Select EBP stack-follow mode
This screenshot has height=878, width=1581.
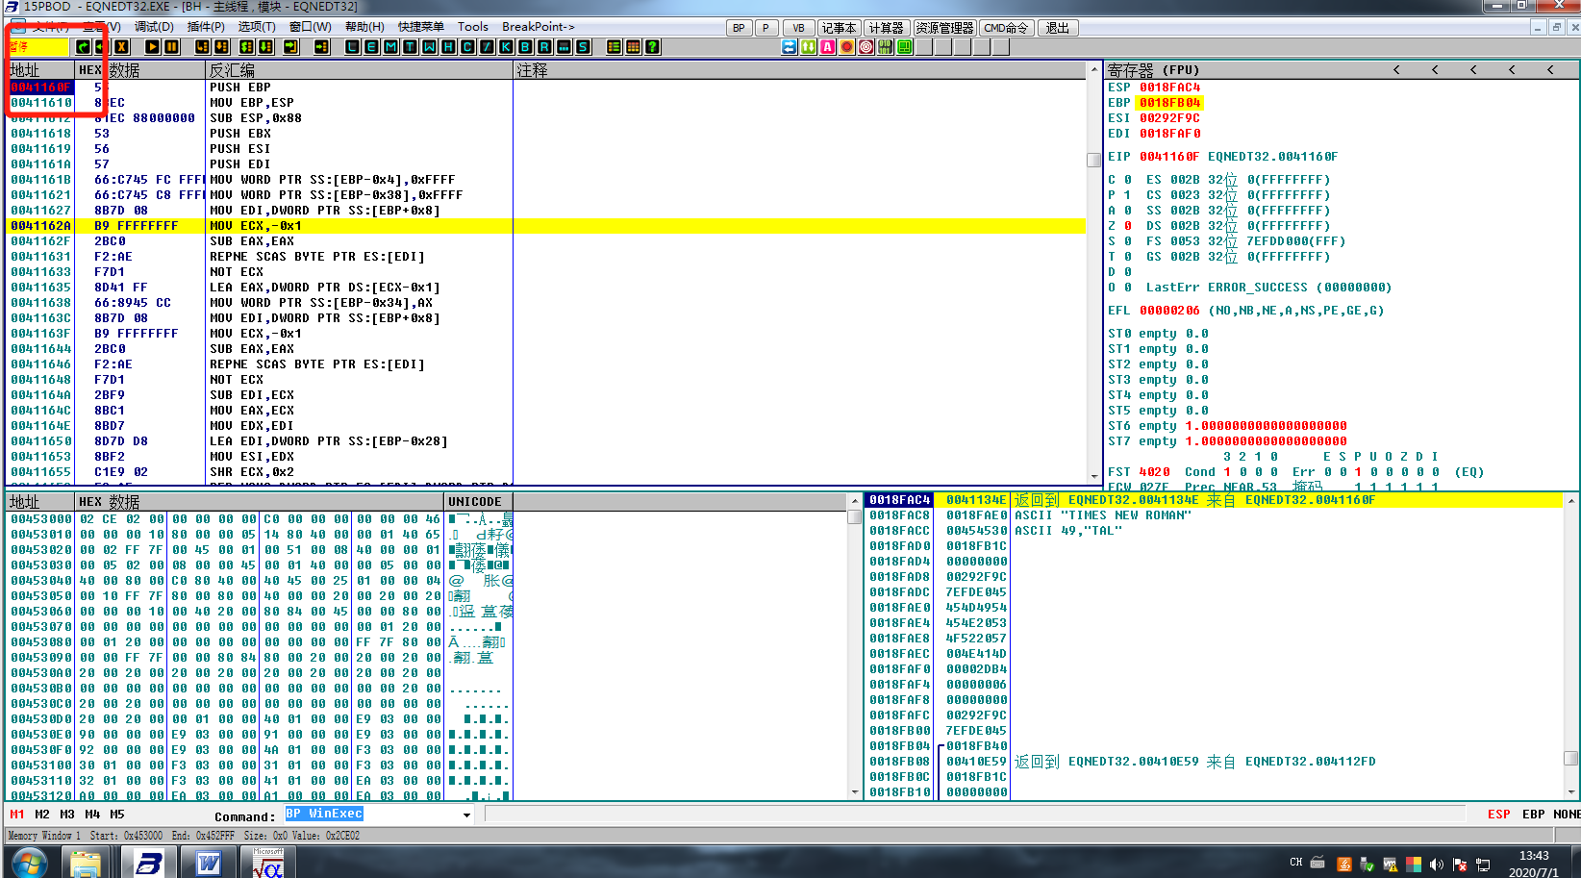[1533, 815]
